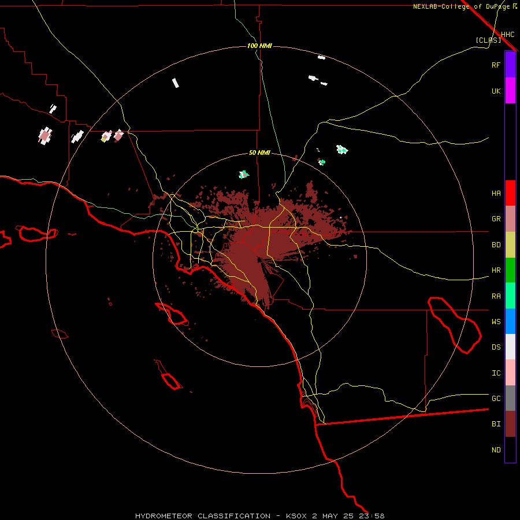Click the UK magenta legend swatch
Viewport: 520px width, 520px height.
point(510,91)
